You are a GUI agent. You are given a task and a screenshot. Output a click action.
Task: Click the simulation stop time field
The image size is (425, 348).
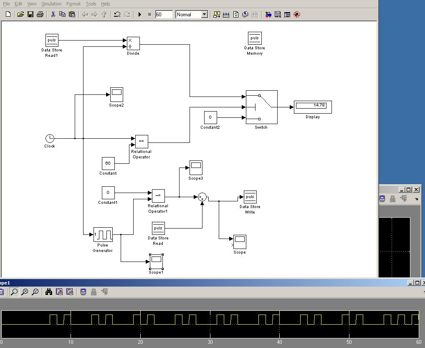(x=164, y=14)
